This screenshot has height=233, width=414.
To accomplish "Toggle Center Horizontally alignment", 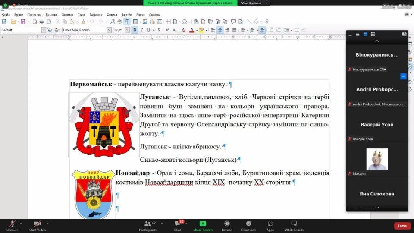I will point(220,30).
